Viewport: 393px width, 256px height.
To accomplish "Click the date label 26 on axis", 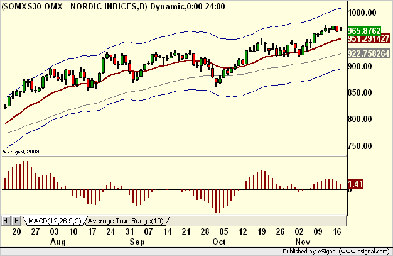I will 280,231.
